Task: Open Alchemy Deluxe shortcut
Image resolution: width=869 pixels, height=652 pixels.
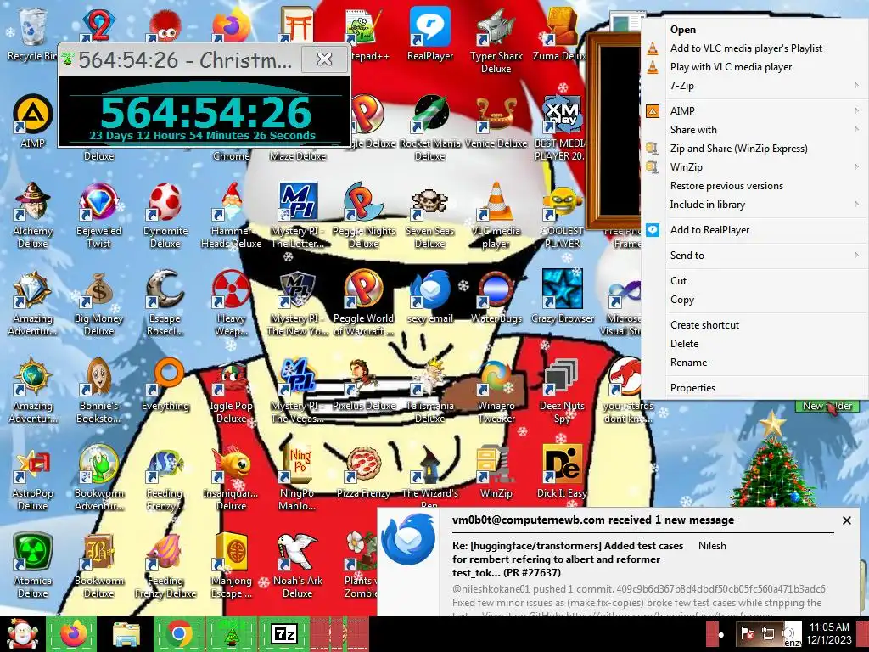Action: tap(33, 215)
